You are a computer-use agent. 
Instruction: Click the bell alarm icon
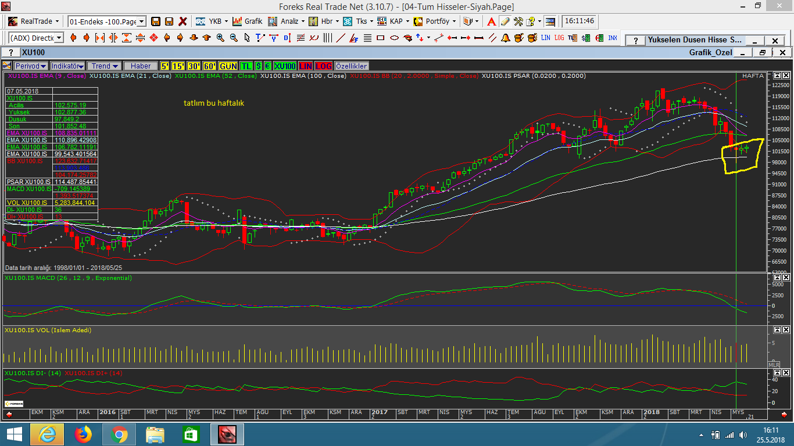click(x=505, y=38)
